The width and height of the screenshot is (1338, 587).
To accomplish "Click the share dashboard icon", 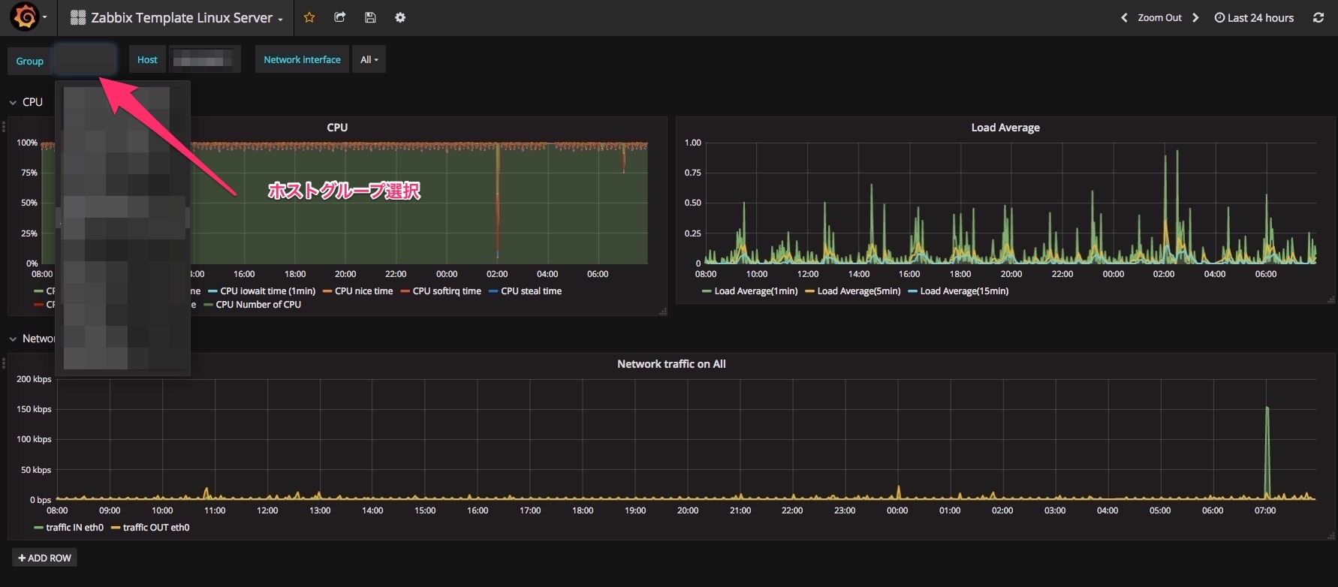I will 339,17.
